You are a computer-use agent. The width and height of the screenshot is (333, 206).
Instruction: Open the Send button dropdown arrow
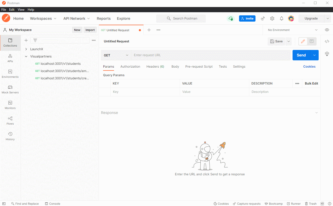click(x=314, y=55)
